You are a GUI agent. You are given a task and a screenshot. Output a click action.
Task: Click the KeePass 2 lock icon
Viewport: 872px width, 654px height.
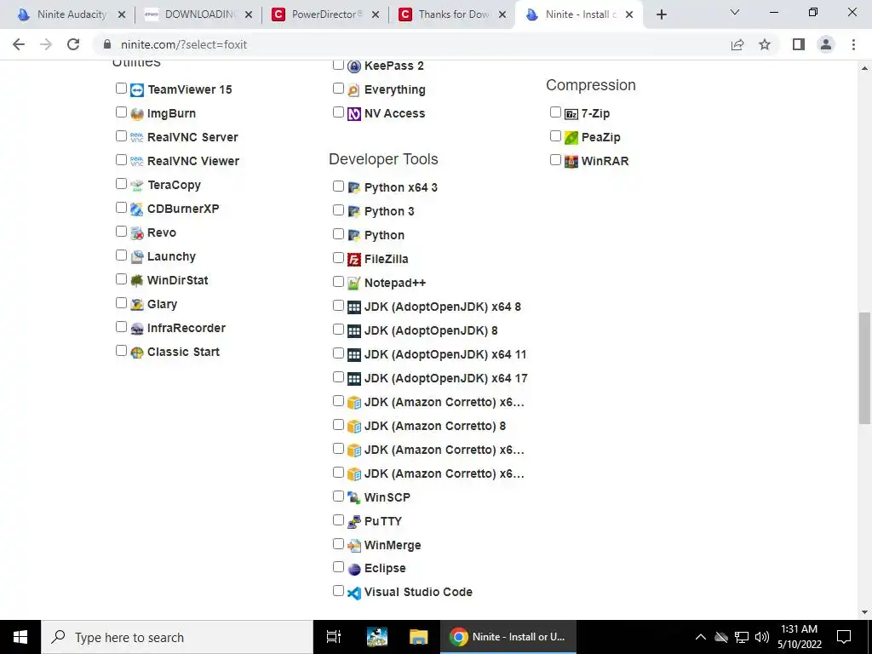[354, 66]
